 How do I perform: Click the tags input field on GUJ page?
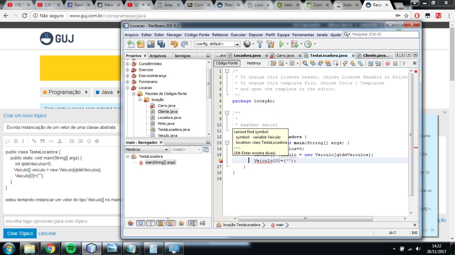(x=62, y=221)
